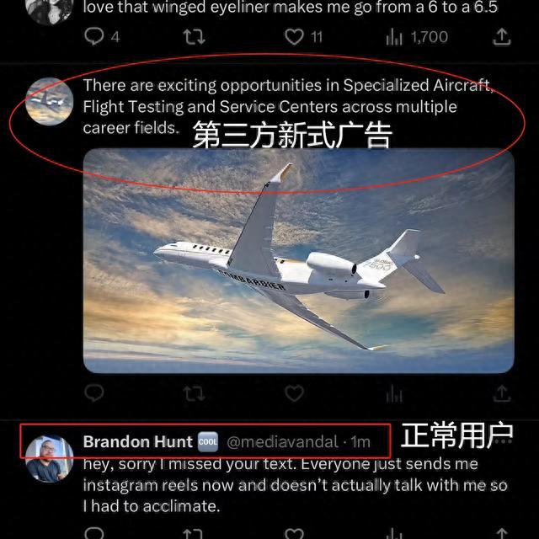Open Brandon Hunt's instagram reels tweet text
The image size is (539, 539).
pyautogui.click(x=295, y=485)
